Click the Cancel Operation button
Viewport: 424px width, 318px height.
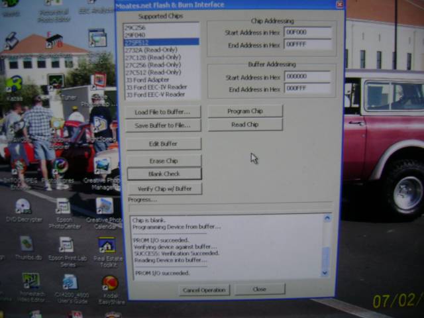pos(205,290)
